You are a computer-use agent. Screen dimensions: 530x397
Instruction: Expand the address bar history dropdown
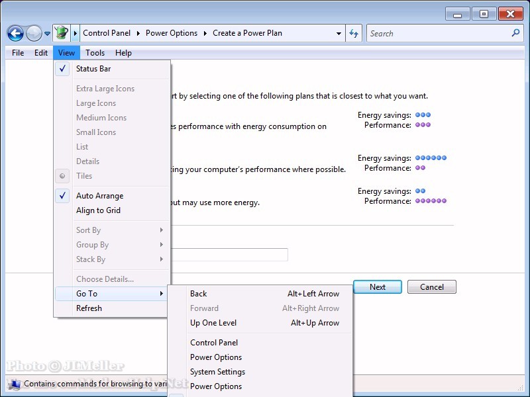[x=339, y=33]
